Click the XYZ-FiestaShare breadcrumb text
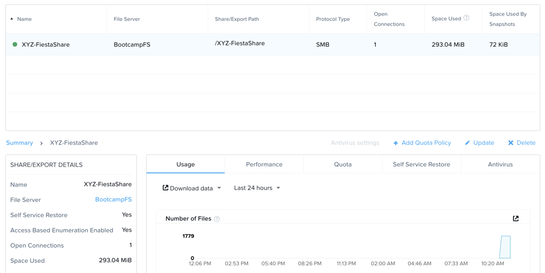 coord(74,143)
